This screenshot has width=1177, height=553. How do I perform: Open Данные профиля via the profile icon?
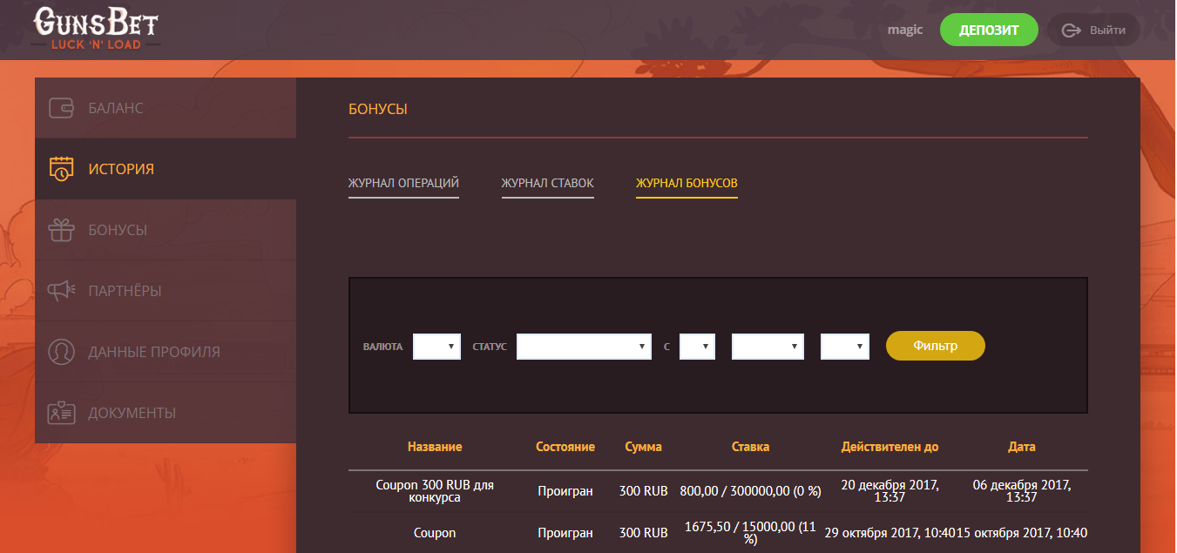coord(60,351)
